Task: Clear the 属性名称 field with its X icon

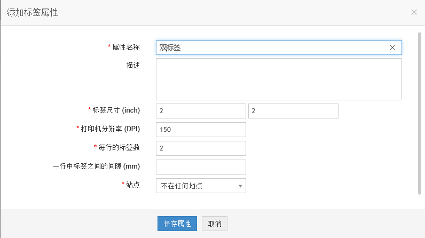Action: (392, 47)
